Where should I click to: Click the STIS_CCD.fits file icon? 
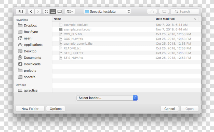point(61,53)
